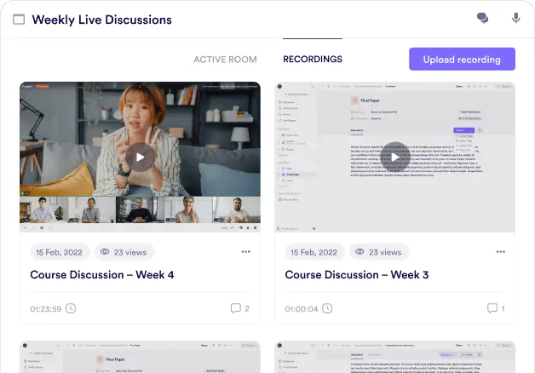535x373 pixels.
Task: Click the Upload recording button
Action: pos(462,59)
